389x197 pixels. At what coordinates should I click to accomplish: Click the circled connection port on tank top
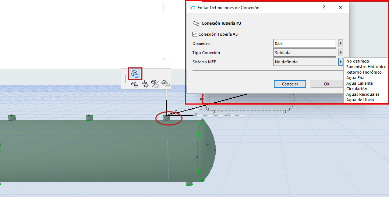pos(166,118)
